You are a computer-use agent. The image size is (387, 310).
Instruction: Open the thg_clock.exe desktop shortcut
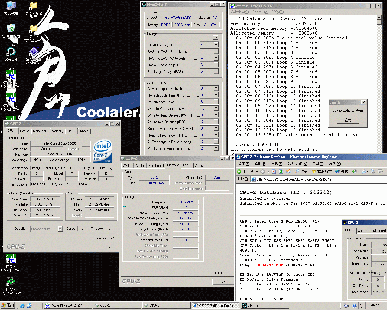coord(11,285)
